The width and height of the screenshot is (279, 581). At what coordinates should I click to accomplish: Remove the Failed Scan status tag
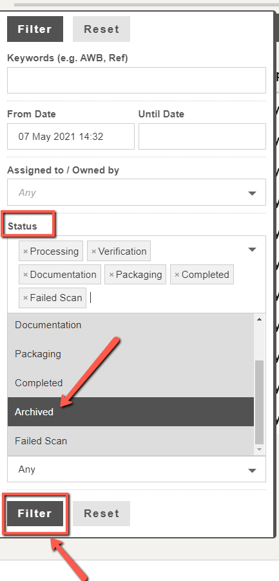(x=26, y=298)
